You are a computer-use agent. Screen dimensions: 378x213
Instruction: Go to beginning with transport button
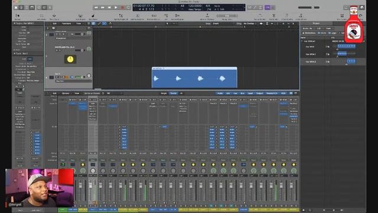point(109,8)
